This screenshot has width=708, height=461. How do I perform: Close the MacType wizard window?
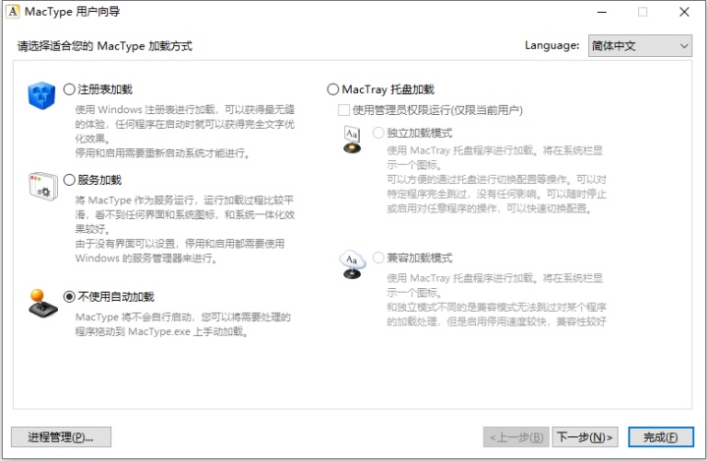[x=684, y=12]
